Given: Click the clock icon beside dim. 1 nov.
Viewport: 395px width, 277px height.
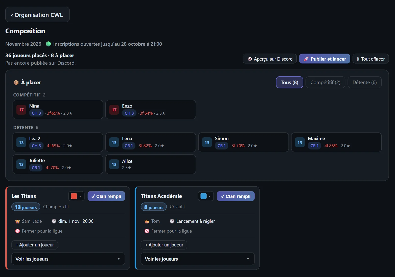Looking at the screenshot, I should tap(54, 221).
